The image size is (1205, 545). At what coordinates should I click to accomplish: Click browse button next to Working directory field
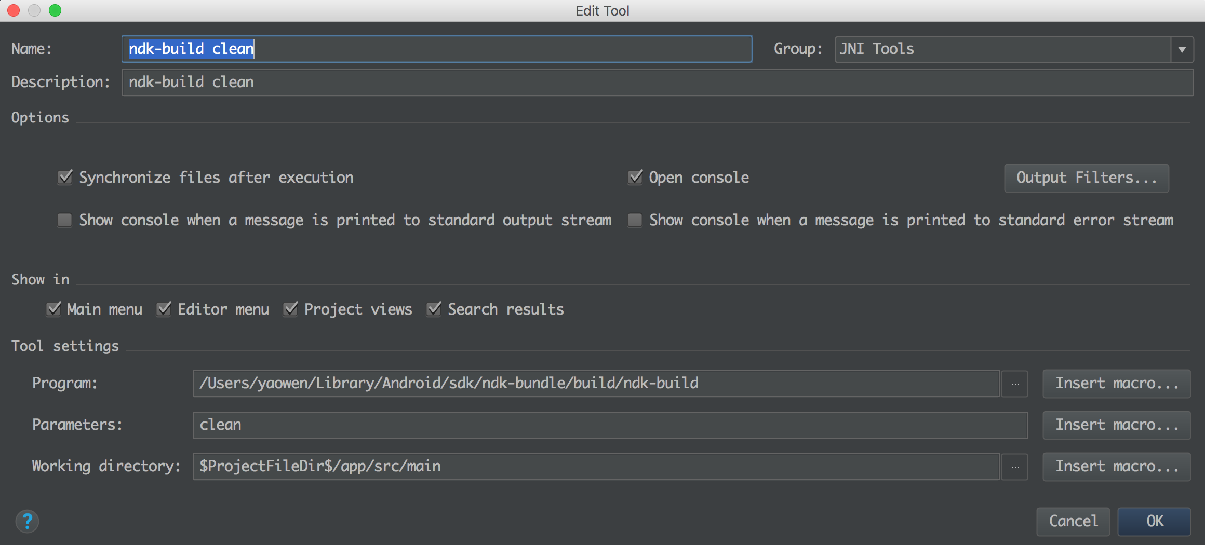[x=1015, y=467]
